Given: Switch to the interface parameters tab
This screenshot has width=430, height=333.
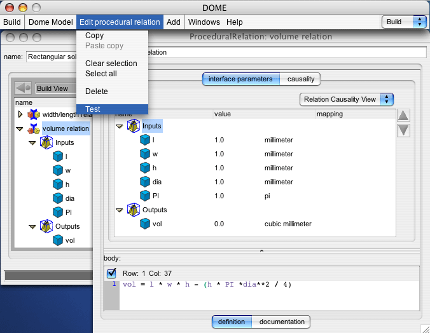Looking at the screenshot, I should coord(240,79).
